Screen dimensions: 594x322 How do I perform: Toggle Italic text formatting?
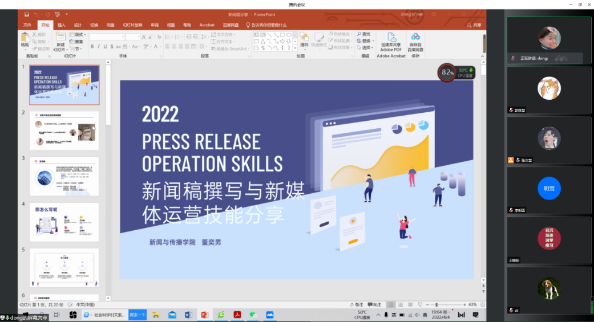(x=99, y=47)
